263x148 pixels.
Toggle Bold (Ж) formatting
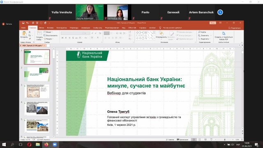pos(62,38)
